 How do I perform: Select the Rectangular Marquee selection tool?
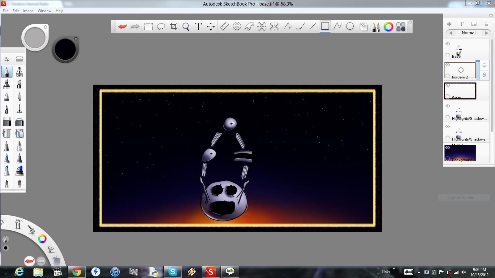[148, 27]
